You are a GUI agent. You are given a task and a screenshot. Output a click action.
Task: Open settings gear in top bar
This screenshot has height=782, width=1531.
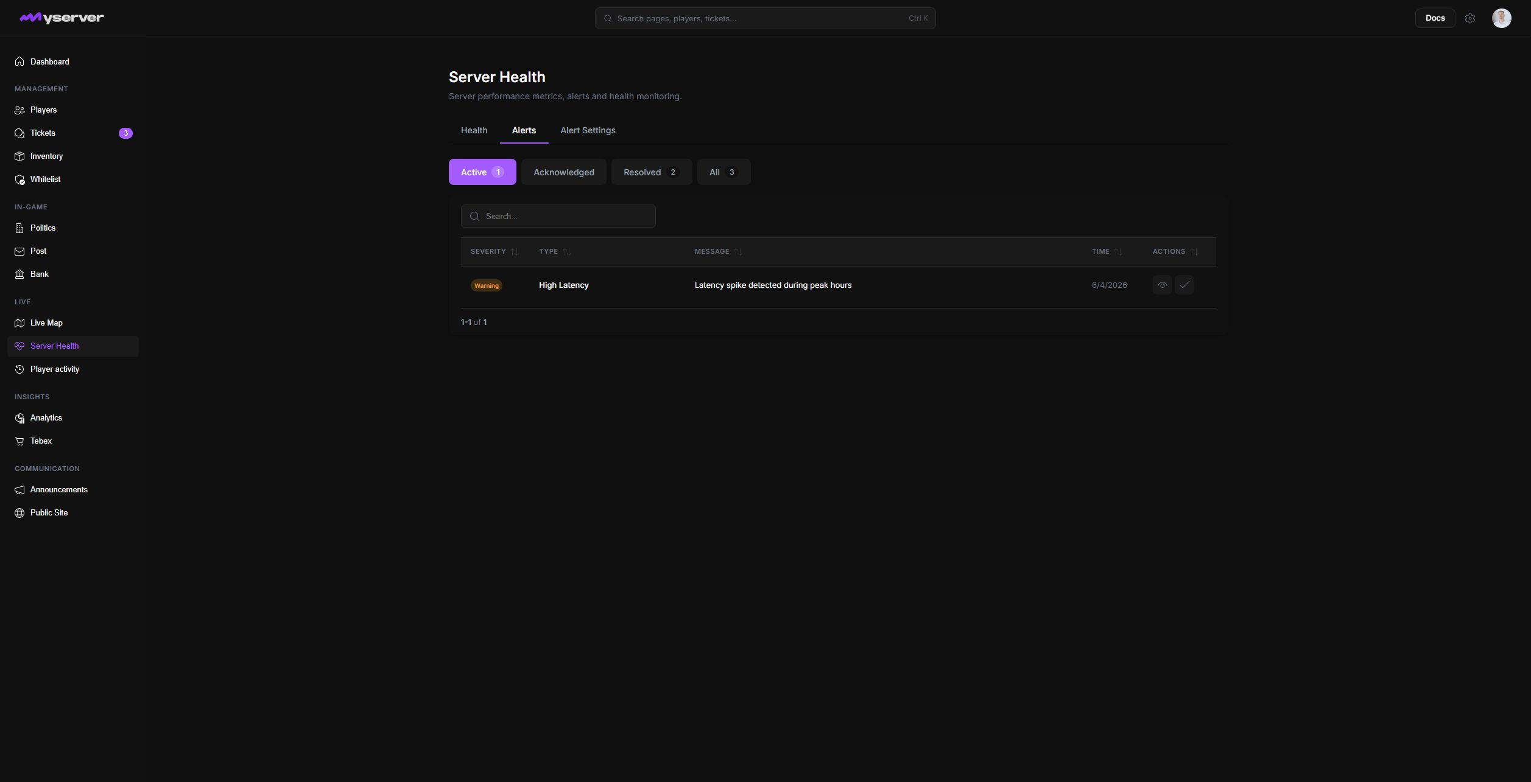[1470, 18]
